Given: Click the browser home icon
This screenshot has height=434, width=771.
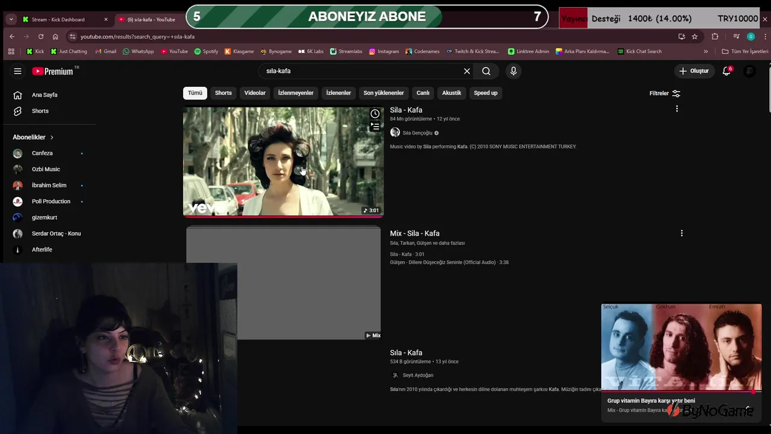Looking at the screenshot, I should pyautogui.click(x=55, y=37).
